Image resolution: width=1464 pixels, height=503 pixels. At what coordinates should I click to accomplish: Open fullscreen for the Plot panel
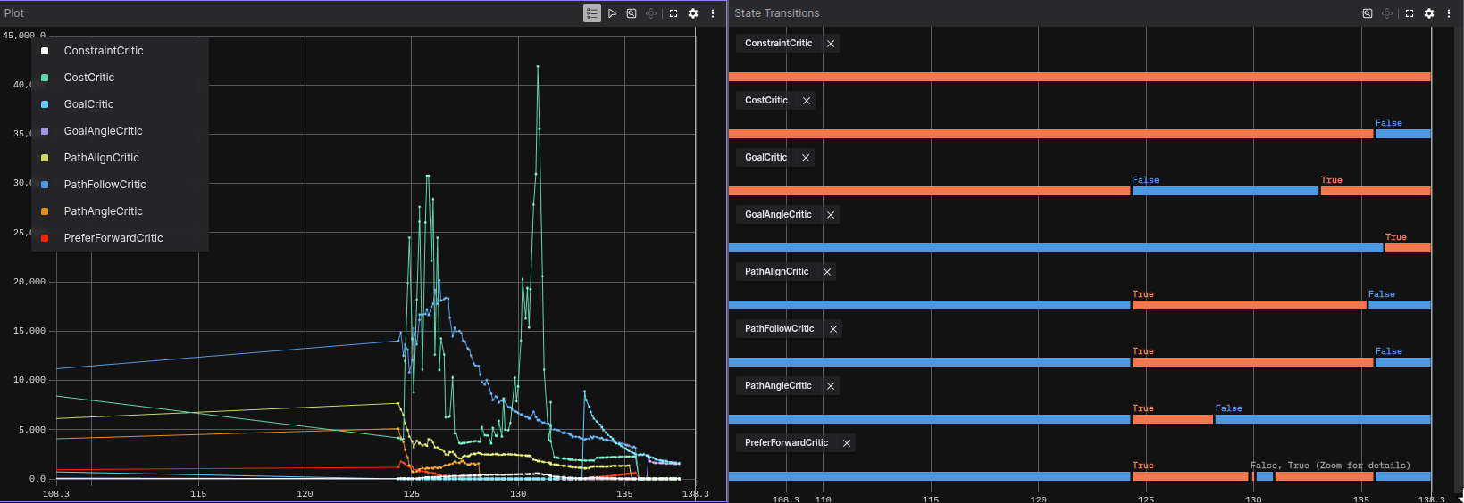(x=673, y=13)
